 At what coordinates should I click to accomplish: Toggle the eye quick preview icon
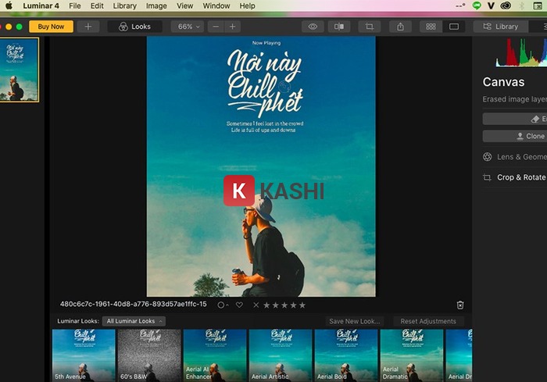point(313,27)
